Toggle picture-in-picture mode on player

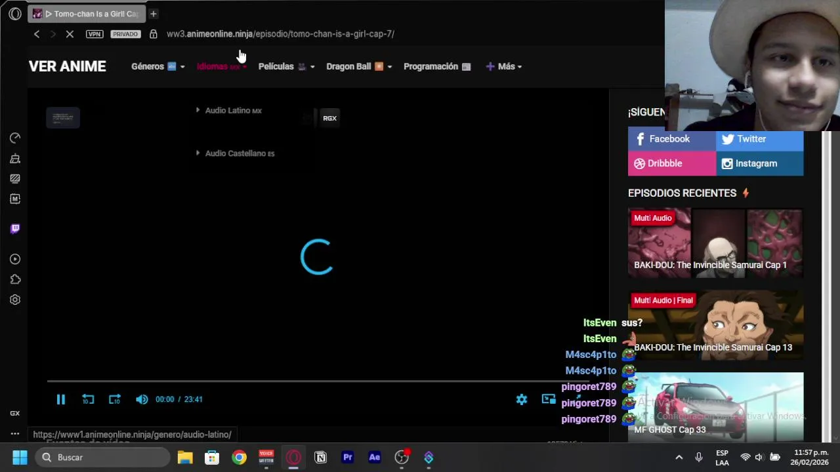[549, 399]
